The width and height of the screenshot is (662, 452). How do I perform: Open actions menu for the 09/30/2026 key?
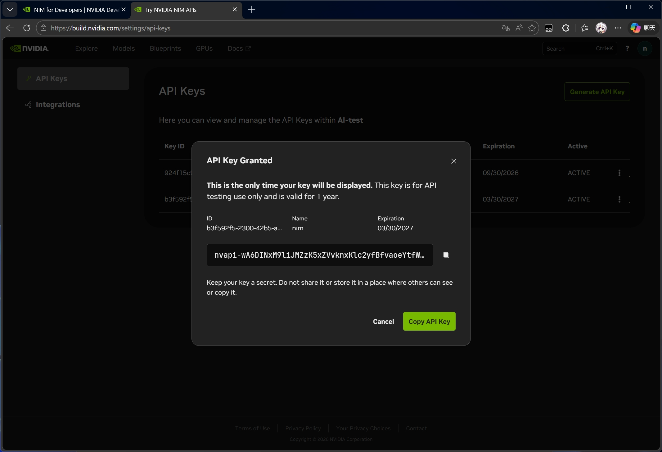(619, 173)
